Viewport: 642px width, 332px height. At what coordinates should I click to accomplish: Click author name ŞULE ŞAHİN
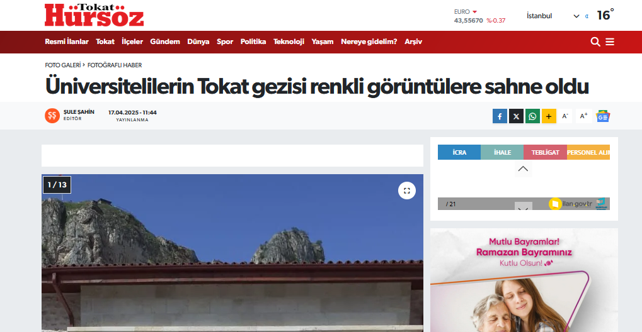79,112
